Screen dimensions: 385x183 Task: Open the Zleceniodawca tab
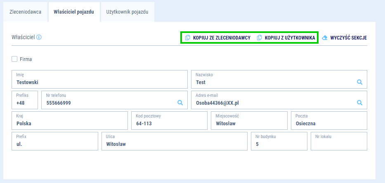pyautogui.click(x=25, y=12)
